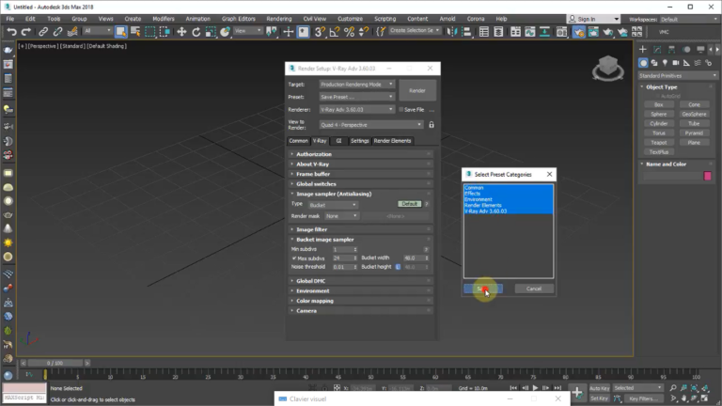722x406 pixels.
Task: Select the Unlink Selection tool
Action: pos(57,32)
